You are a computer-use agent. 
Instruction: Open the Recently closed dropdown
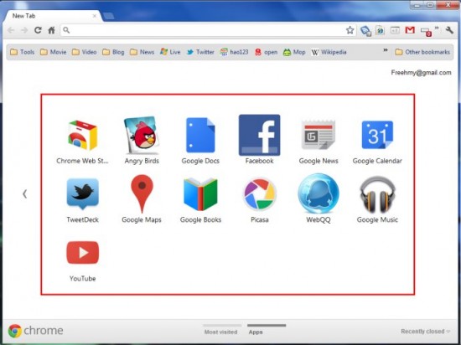click(x=425, y=332)
